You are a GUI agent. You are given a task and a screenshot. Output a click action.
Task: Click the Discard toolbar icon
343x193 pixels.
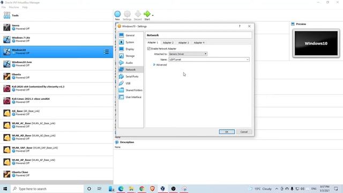point(138,14)
